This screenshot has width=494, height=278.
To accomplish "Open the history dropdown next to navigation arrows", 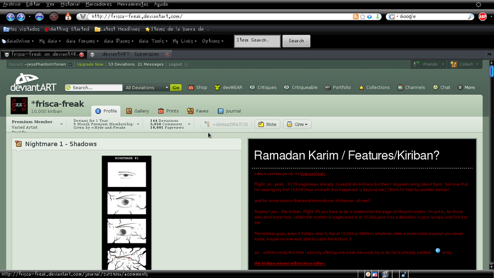I will pos(30,16).
